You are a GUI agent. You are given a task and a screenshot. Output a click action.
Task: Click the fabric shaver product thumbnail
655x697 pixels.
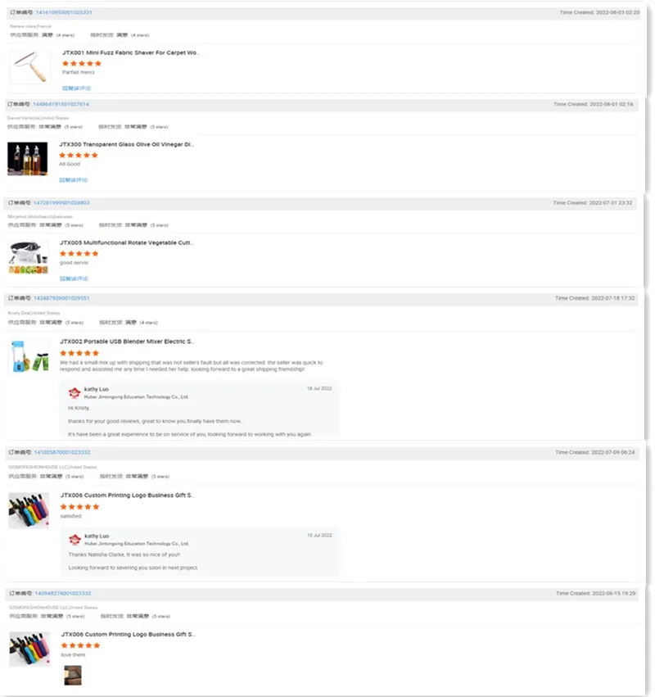(x=30, y=67)
